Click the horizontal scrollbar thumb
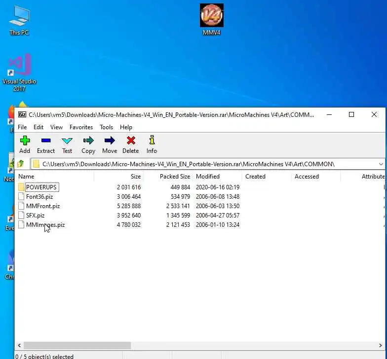387x359 pixels. point(77,345)
